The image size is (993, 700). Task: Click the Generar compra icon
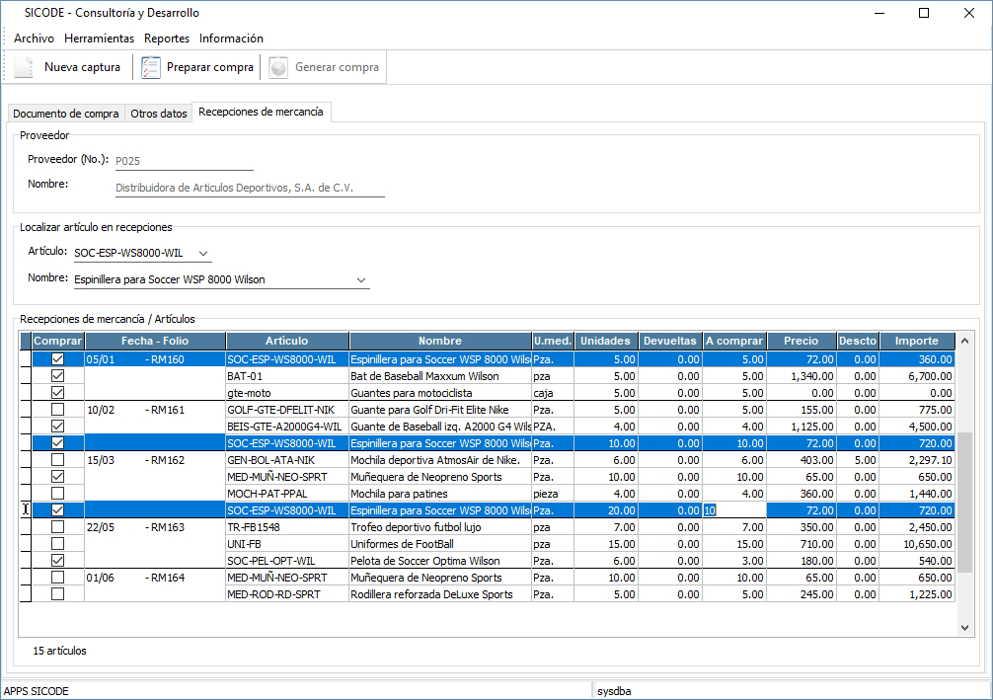point(278,67)
